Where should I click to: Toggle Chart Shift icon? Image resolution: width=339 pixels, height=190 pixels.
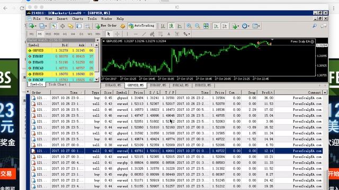point(225,26)
